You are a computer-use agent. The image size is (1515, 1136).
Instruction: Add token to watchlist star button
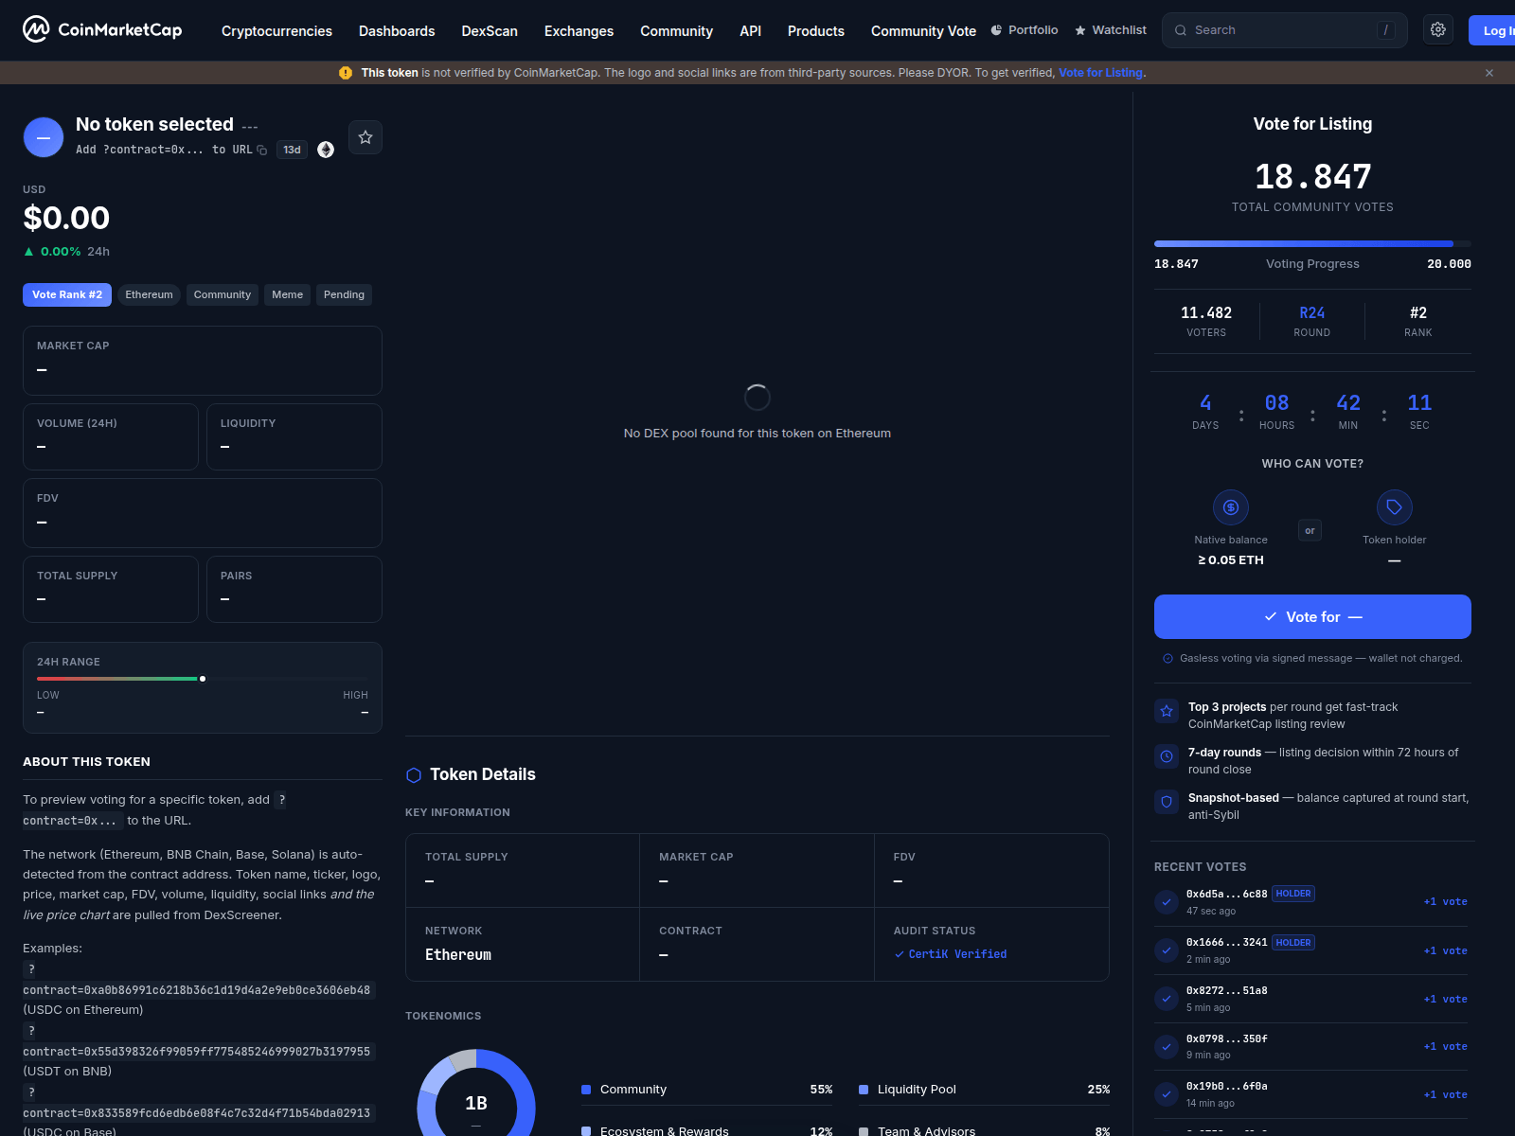[365, 137]
